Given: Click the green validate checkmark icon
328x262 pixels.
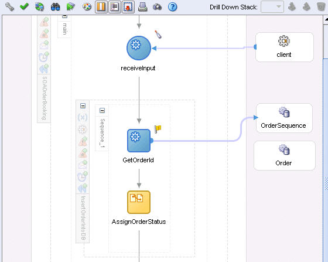Looking at the screenshot, I should click(x=24, y=6).
